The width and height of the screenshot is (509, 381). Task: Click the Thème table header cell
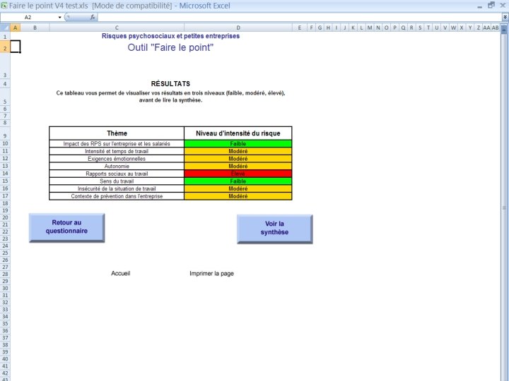pos(117,133)
